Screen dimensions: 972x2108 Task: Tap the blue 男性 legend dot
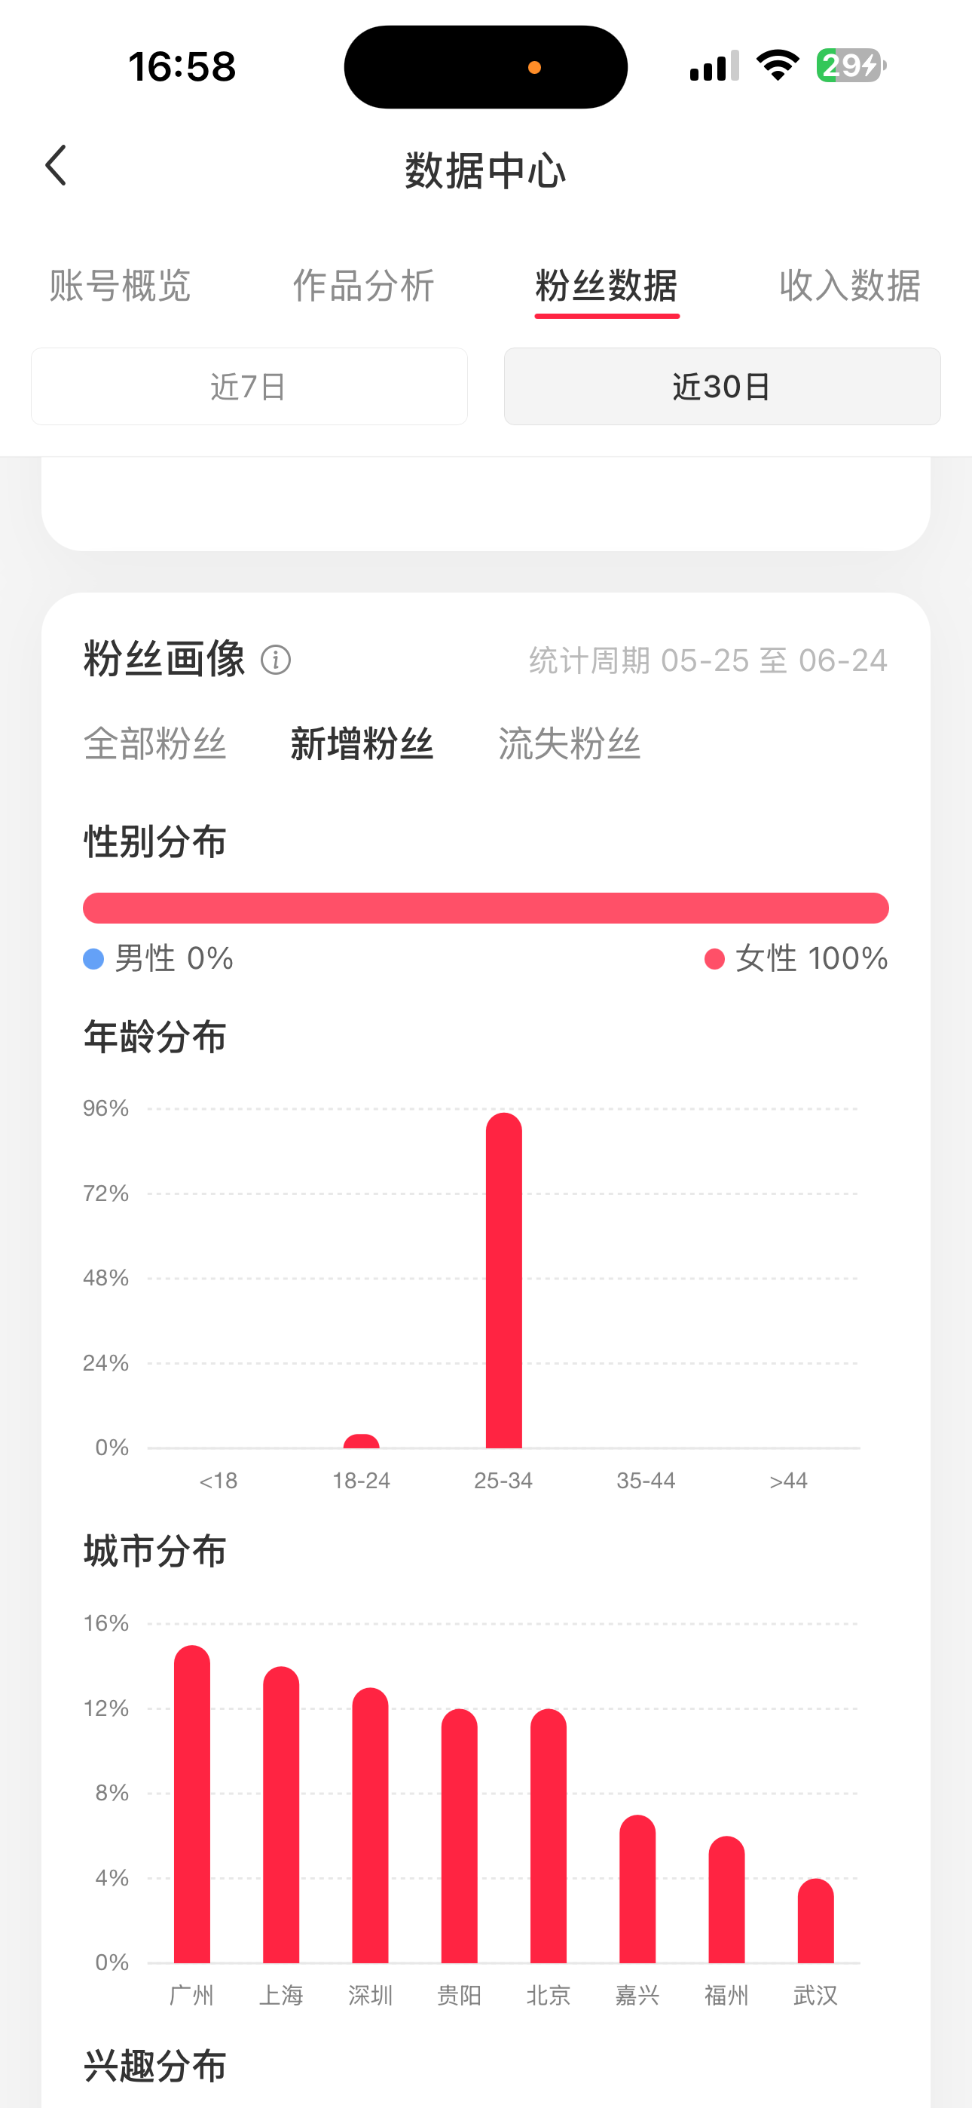pyautogui.click(x=93, y=959)
